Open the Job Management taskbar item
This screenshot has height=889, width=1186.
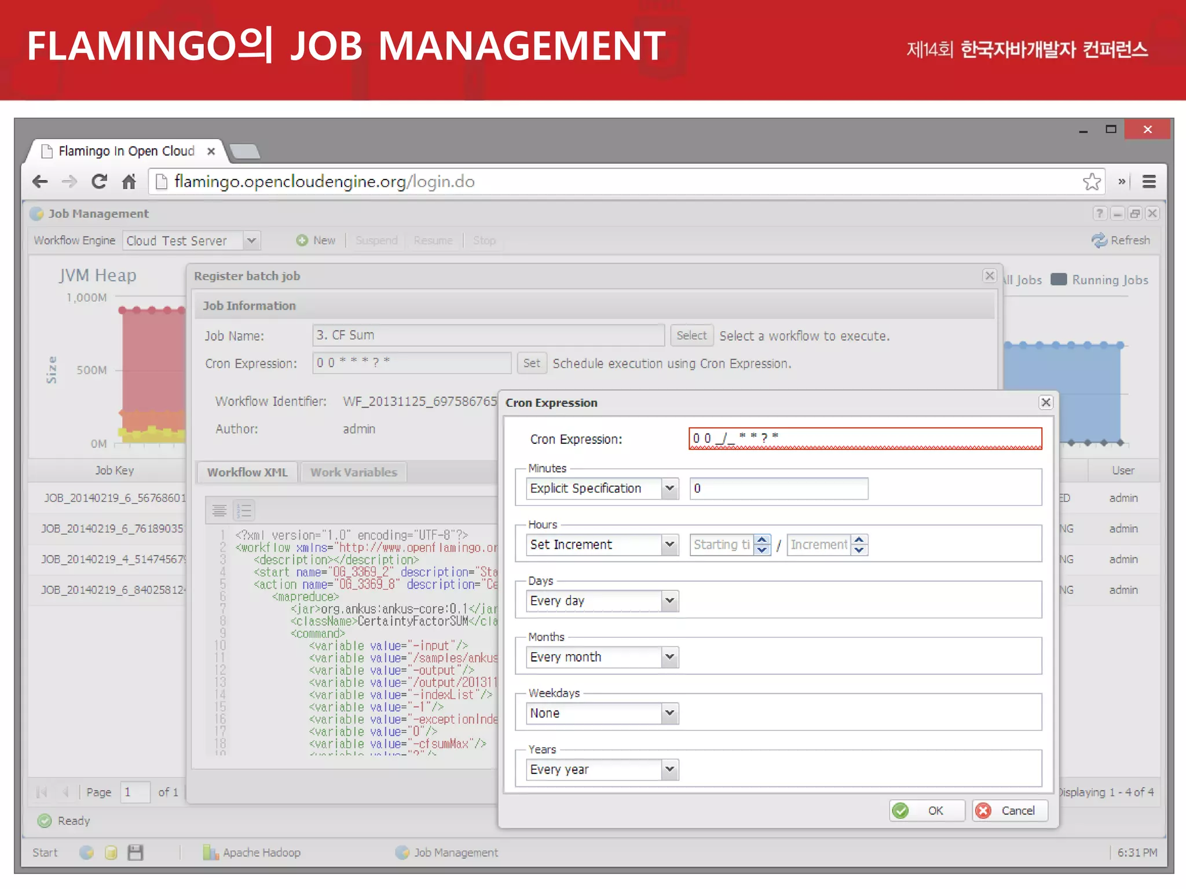pyautogui.click(x=446, y=853)
